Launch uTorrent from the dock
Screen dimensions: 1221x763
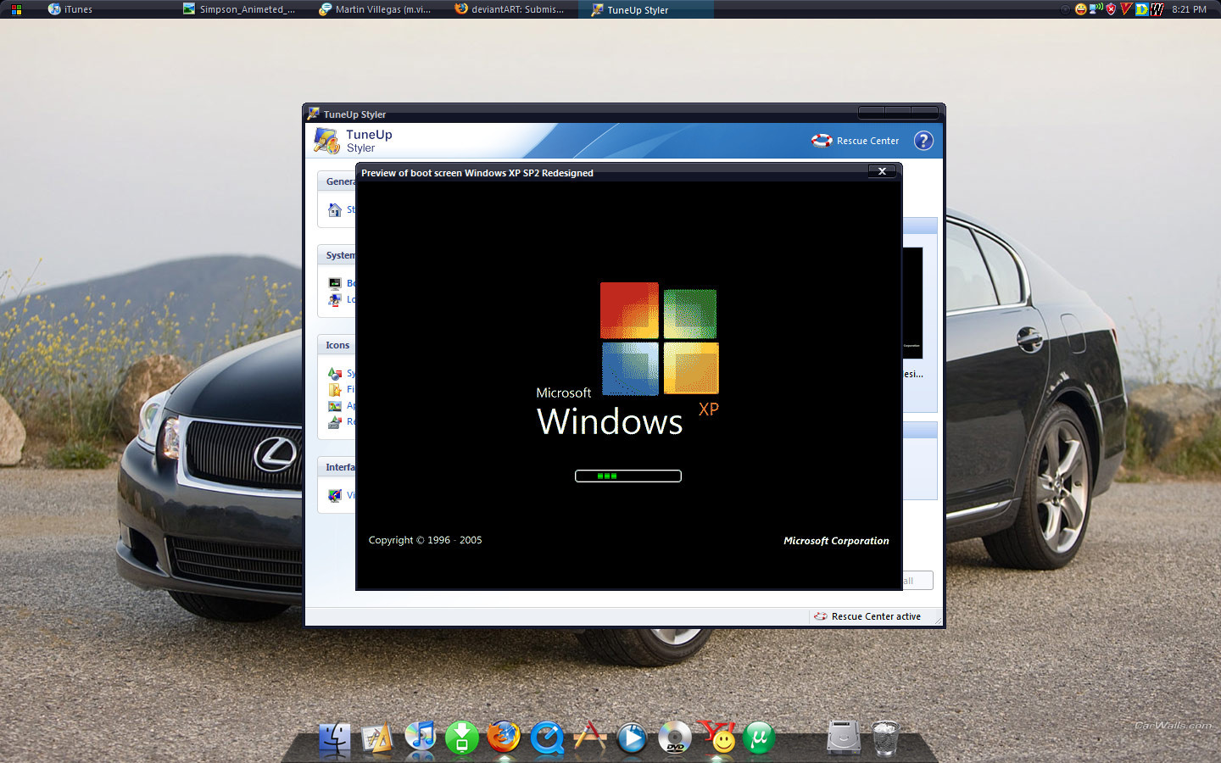point(759,737)
